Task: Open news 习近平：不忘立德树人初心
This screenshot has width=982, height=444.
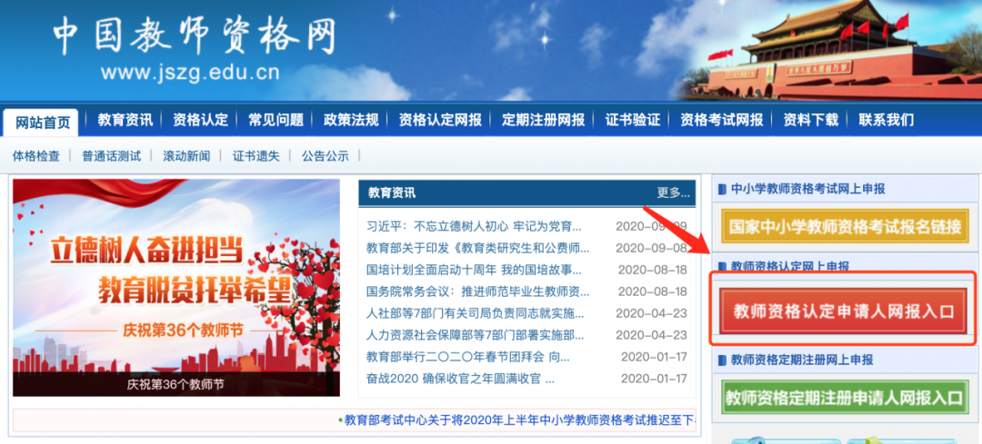Action: tap(474, 226)
